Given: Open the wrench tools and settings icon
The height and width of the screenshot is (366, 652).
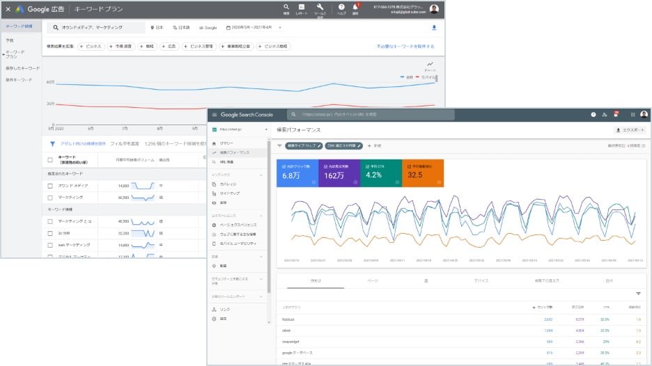Looking at the screenshot, I should click(320, 7).
